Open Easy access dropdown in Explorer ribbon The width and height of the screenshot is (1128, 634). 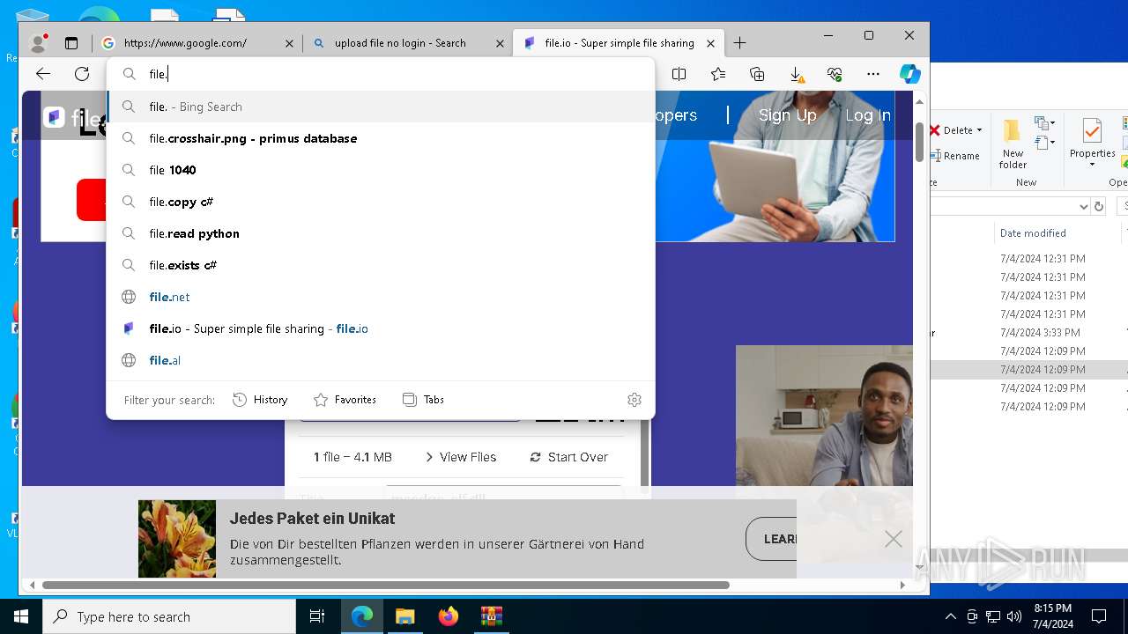pos(1045,143)
